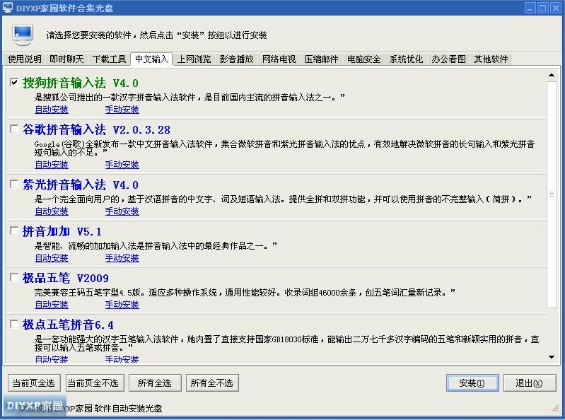Click 手动安装 link under 谷歌拼音输入法
Screen dimensions: 565x420
122,165
